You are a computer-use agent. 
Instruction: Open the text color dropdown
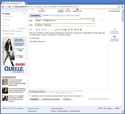click(55, 30)
